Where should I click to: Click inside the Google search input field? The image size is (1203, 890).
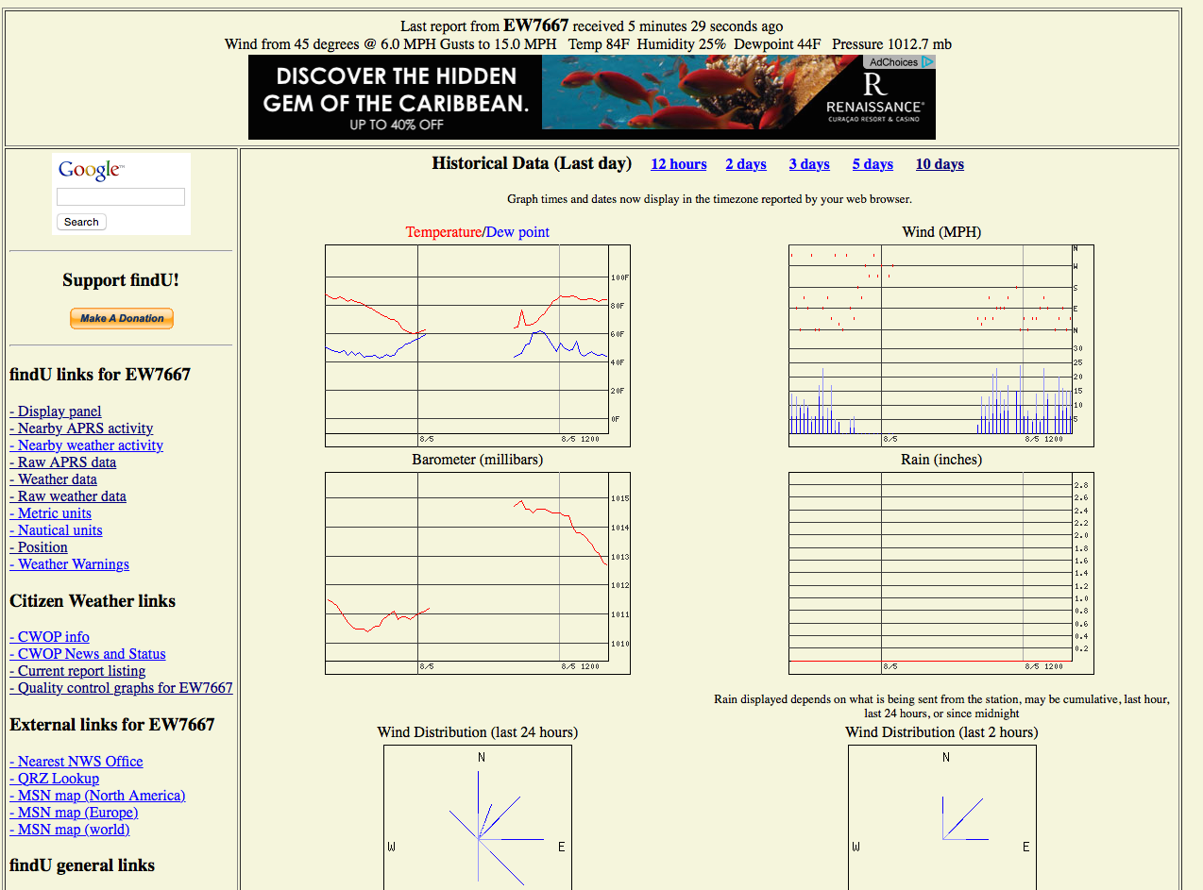click(120, 197)
